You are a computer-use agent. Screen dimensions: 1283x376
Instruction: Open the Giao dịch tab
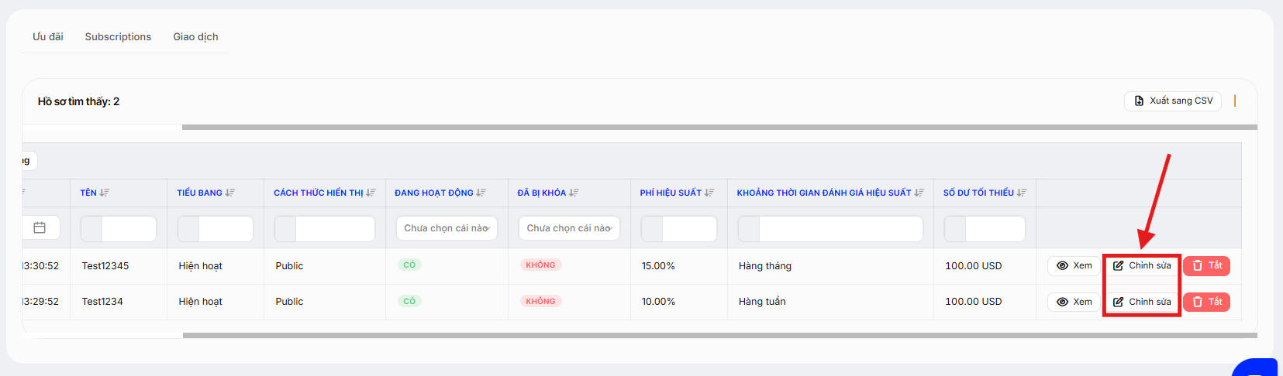[195, 36]
